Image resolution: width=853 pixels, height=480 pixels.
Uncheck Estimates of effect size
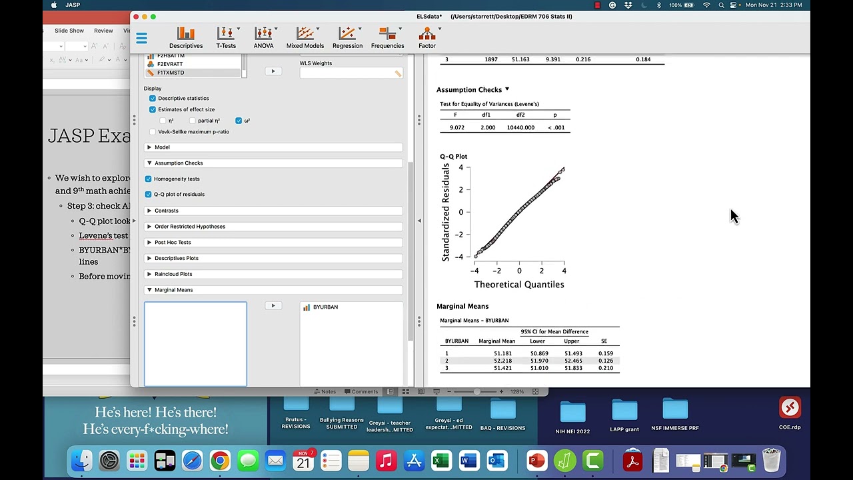(x=153, y=109)
